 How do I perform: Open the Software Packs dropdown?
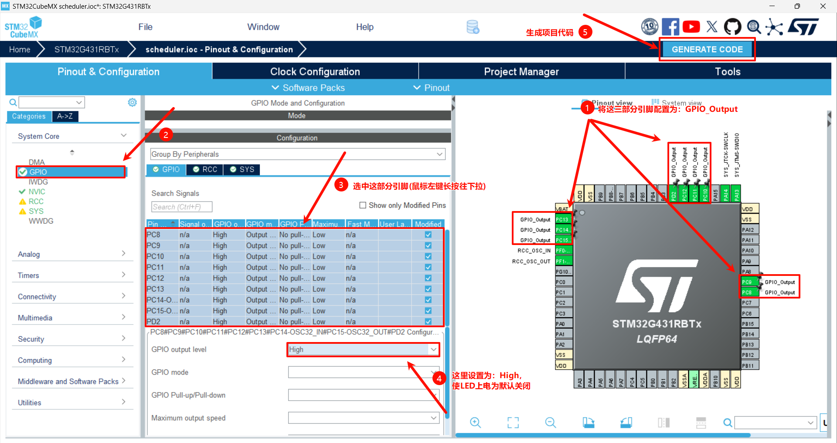pos(308,88)
